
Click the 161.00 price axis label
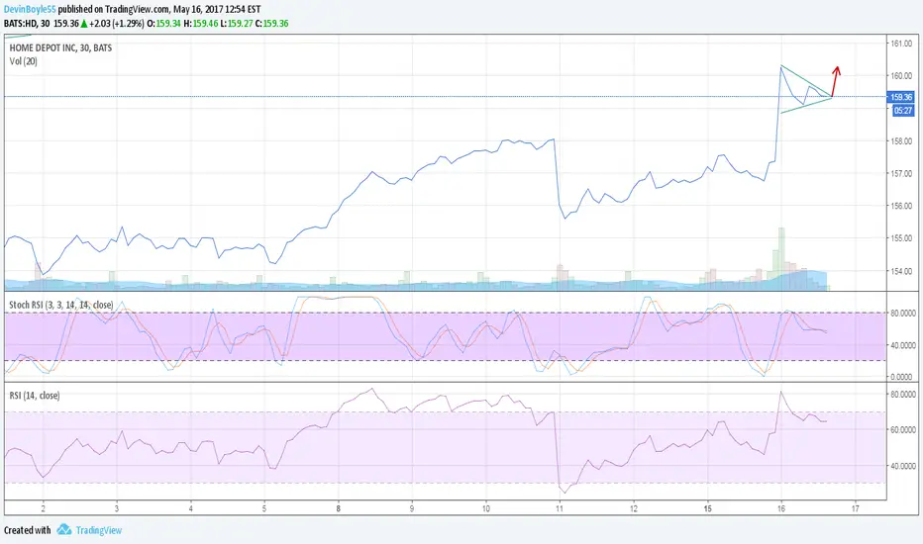tap(901, 44)
